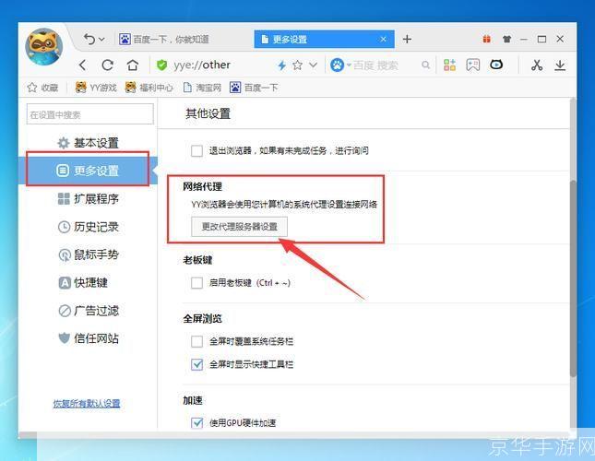Reload the page with refresh icon
The width and height of the screenshot is (595, 461).
[108, 65]
